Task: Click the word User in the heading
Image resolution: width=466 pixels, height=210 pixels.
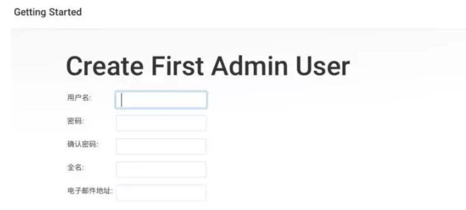Action: point(323,66)
